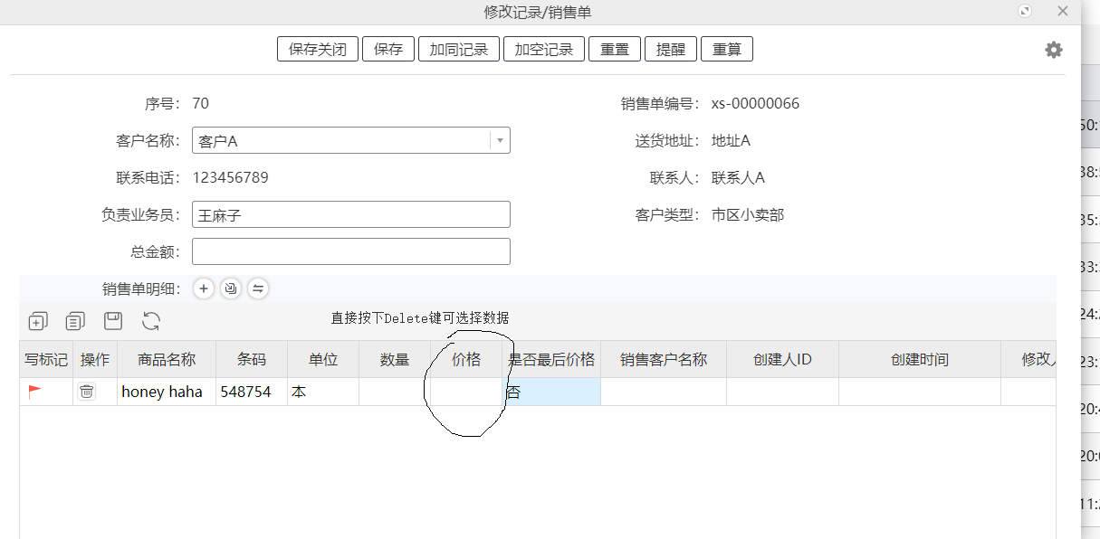Open the 客户名称 dropdown arrow
Image resolution: width=1100 pixels, height=539 pixels.
point(500,140)
